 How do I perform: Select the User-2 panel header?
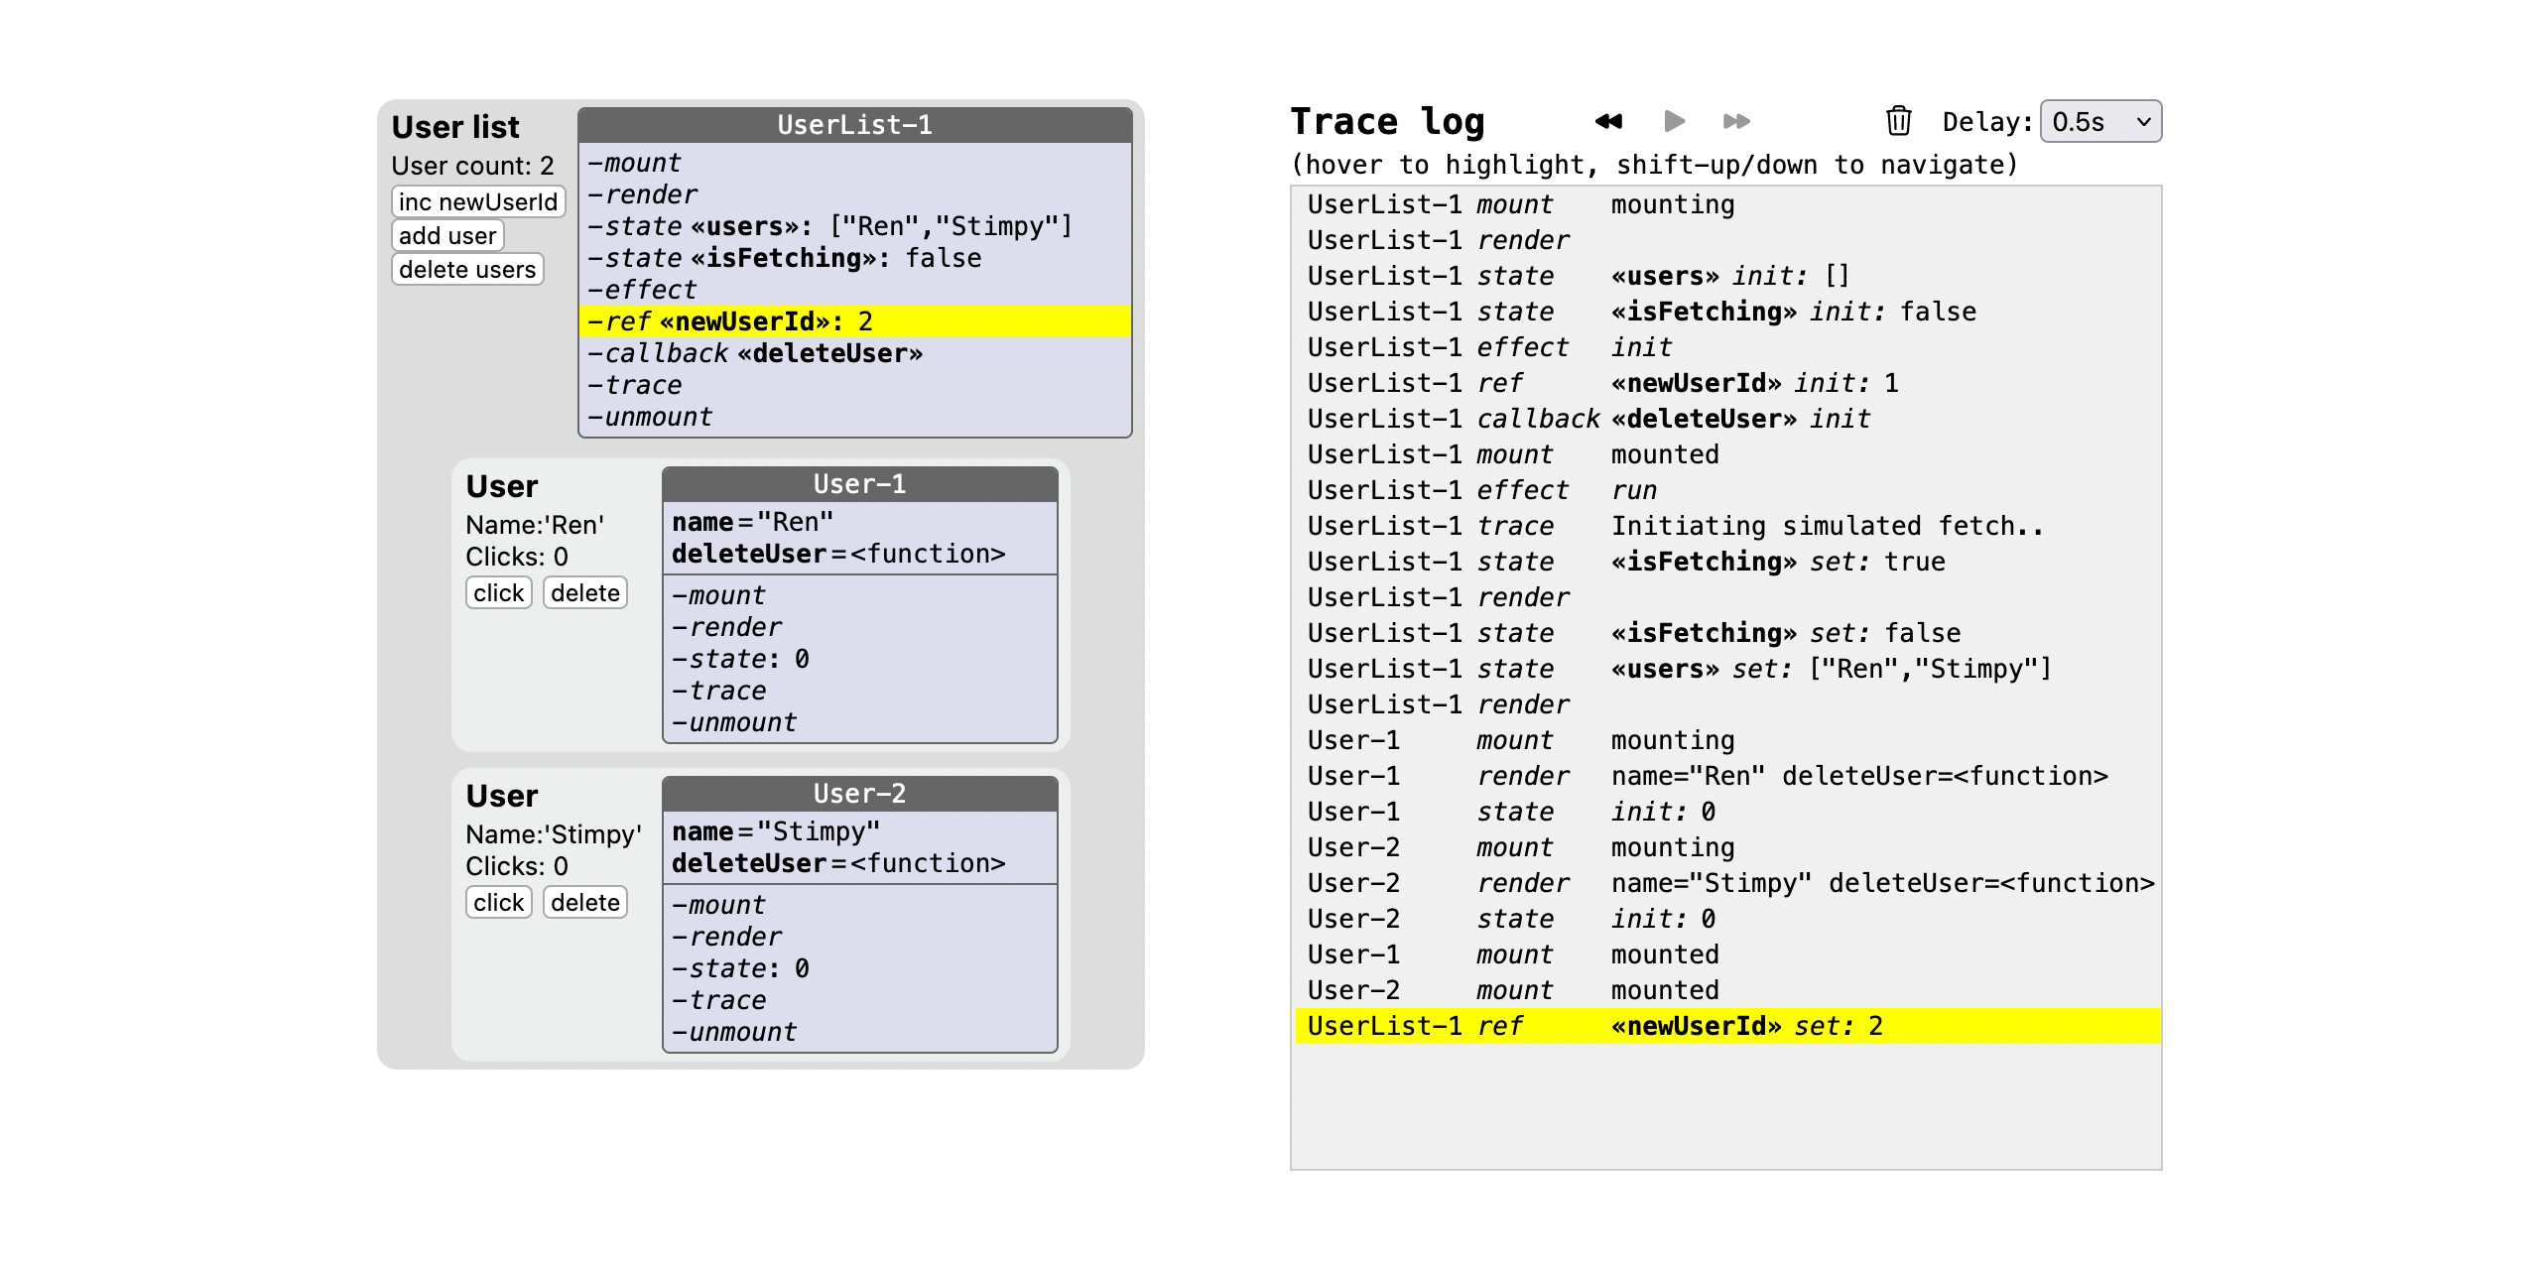pyautogui.click(x=859, y=794)
